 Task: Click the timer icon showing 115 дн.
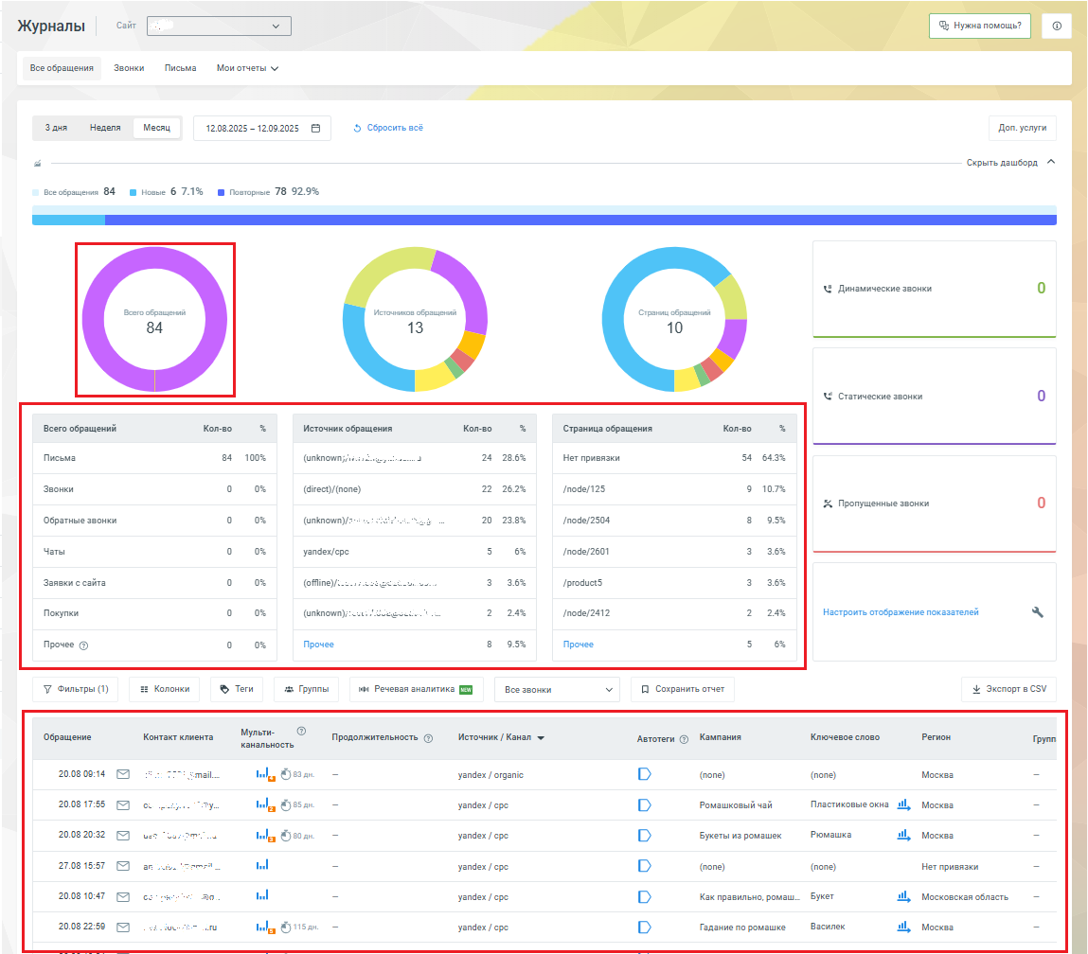click(x=285, y=927)
